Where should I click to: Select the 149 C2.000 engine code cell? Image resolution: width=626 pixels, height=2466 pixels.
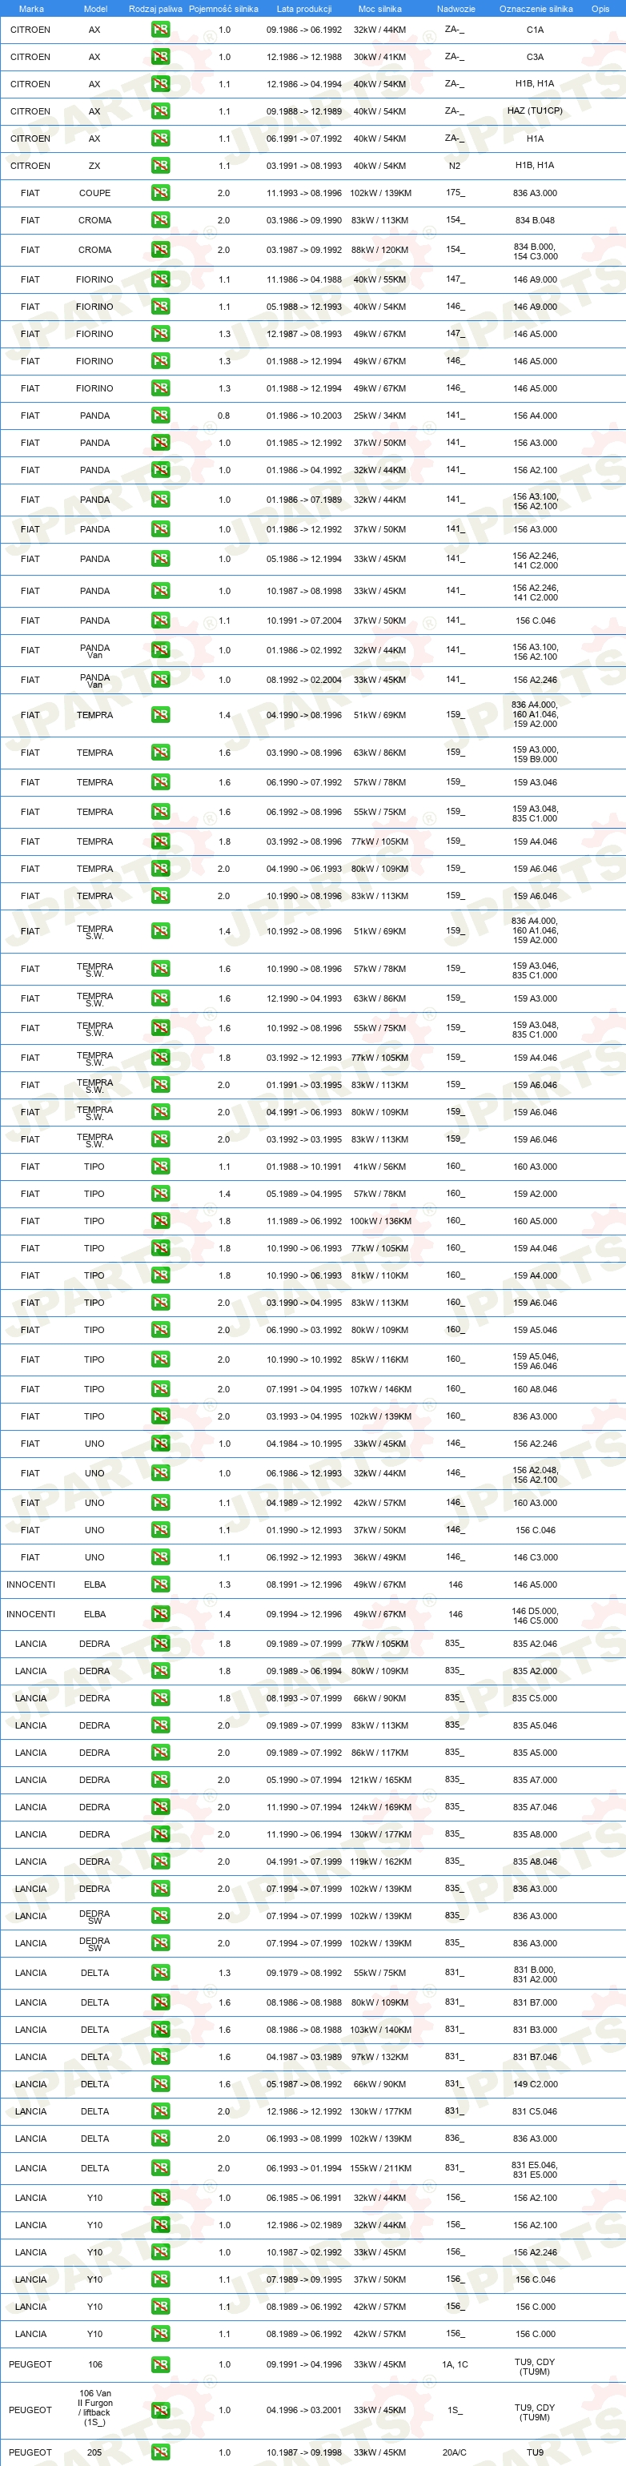click(534, 2084)
